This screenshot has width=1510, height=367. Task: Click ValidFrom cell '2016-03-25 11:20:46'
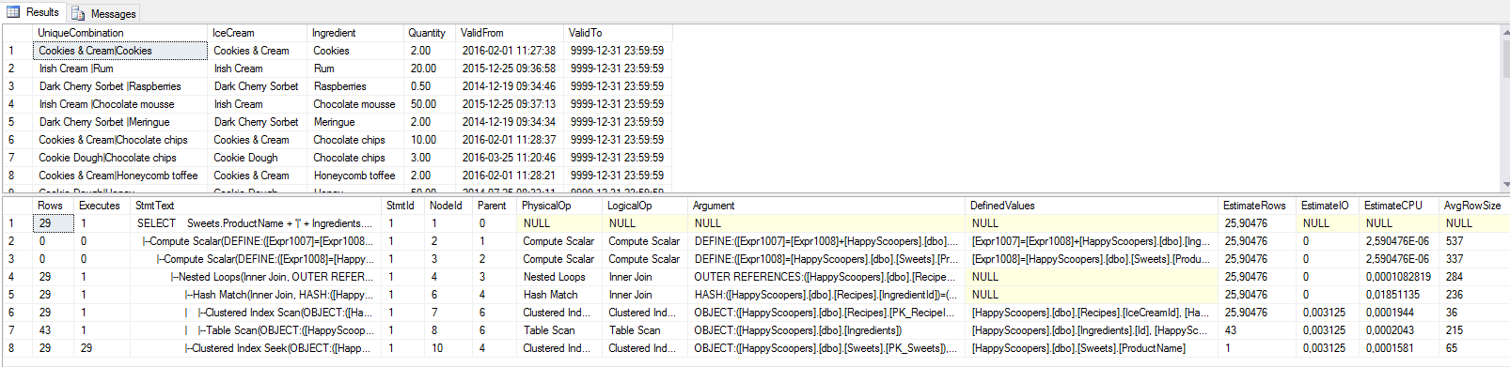point(511,158)
